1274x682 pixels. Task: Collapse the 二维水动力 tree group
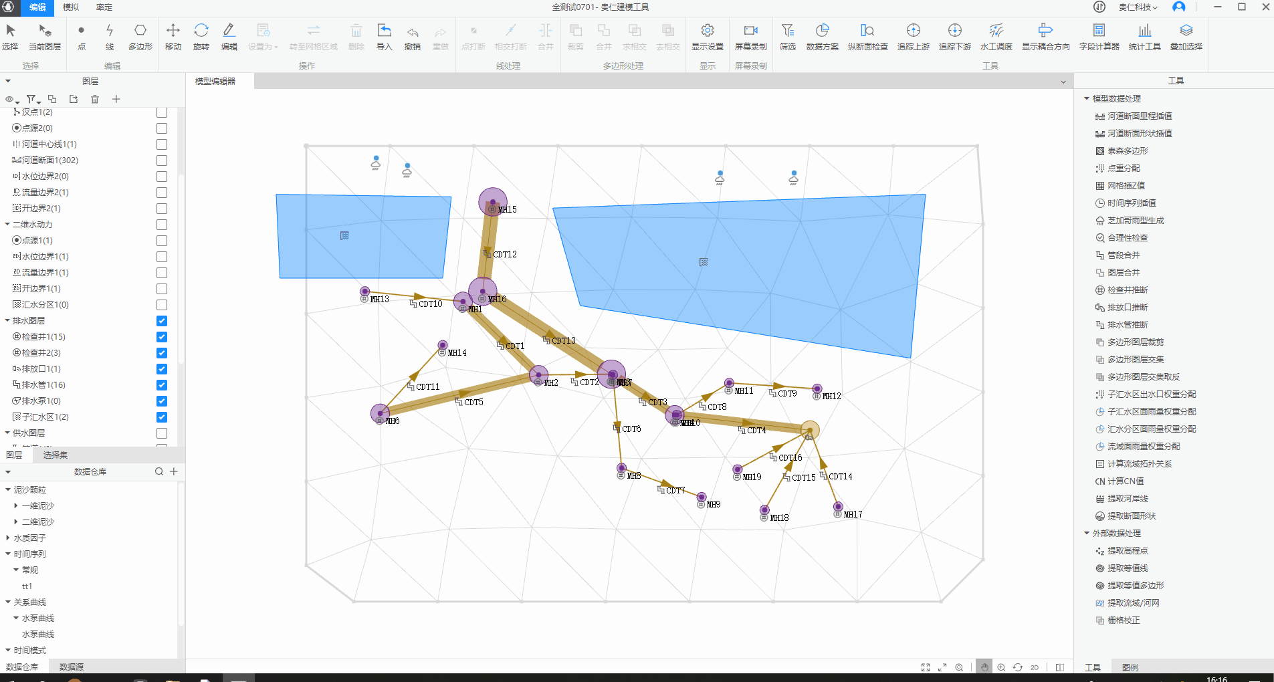[7, 224]
